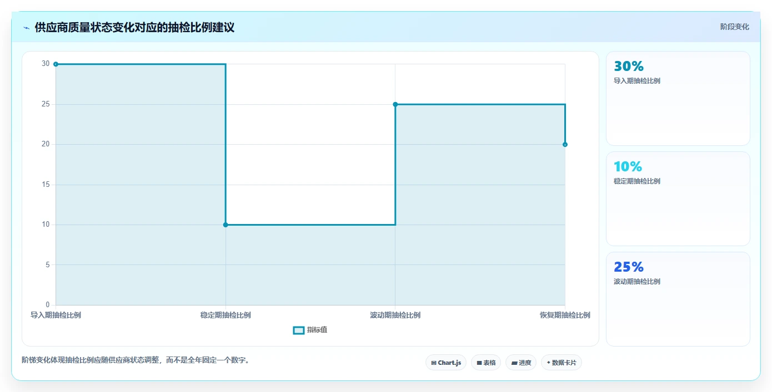Click the data point at 恢复期 value 20
This screenshot has height=392, width=772.
tap(565, 145)
